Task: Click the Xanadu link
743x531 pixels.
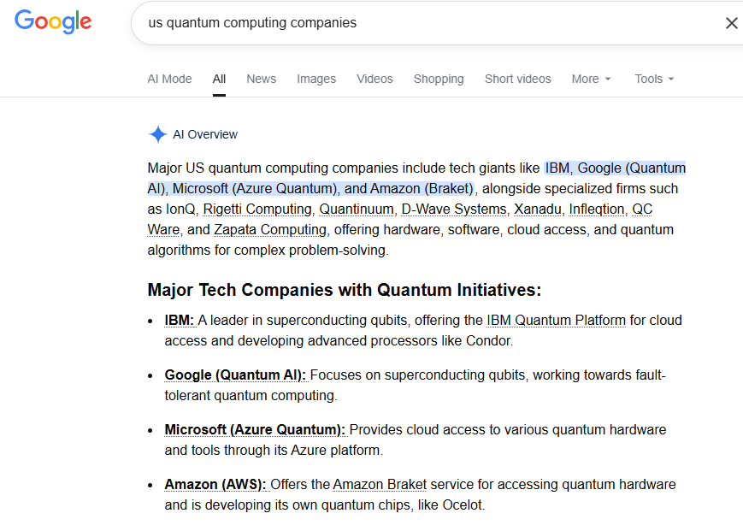Action: [538, 209]
